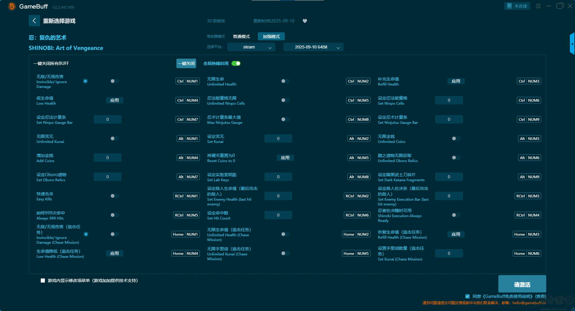
Task: Click the Set Hit Count value field
Action: point(278,215)
